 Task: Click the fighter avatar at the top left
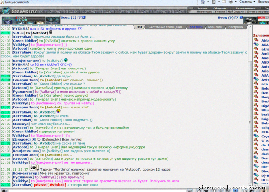(9, 20)
